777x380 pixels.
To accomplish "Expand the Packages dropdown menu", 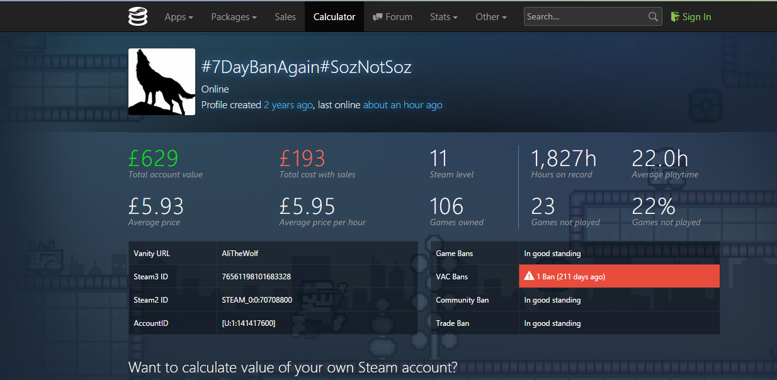I will 234,17.
